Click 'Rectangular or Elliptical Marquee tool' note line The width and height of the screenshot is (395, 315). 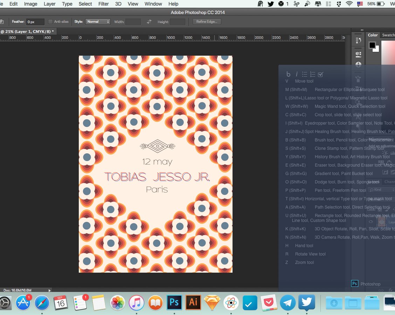349,89
